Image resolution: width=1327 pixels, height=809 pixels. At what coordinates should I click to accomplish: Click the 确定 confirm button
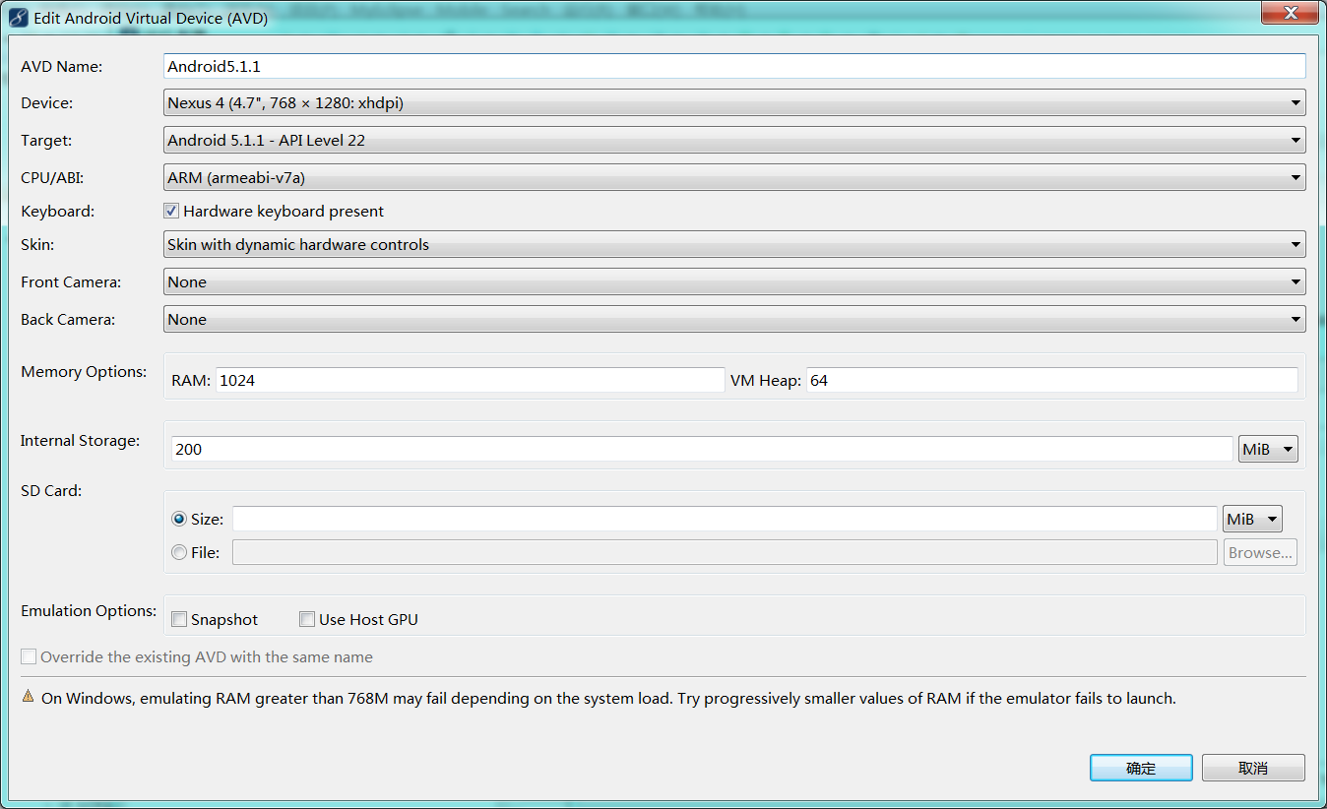coord(1141,768)
